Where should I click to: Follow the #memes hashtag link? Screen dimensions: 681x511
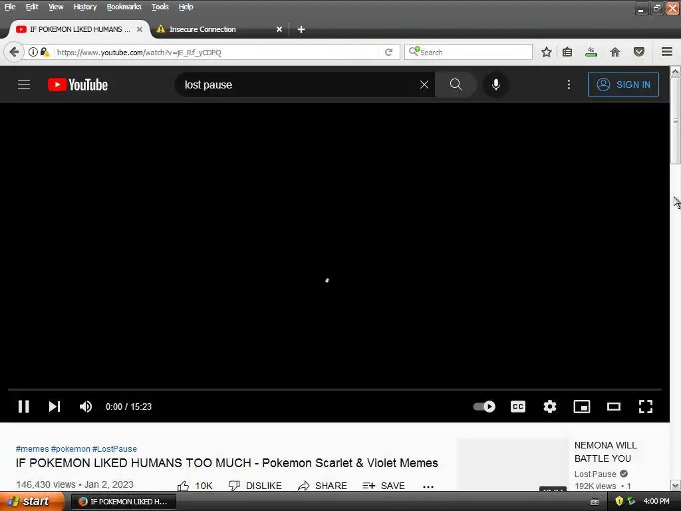(x=32, y=449)
